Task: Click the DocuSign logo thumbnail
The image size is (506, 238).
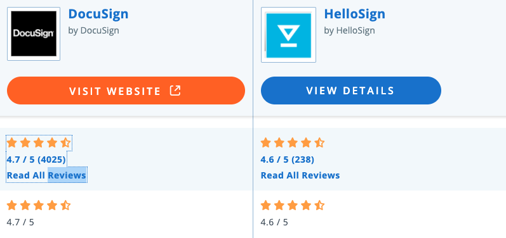Action: tap(34, 34)
